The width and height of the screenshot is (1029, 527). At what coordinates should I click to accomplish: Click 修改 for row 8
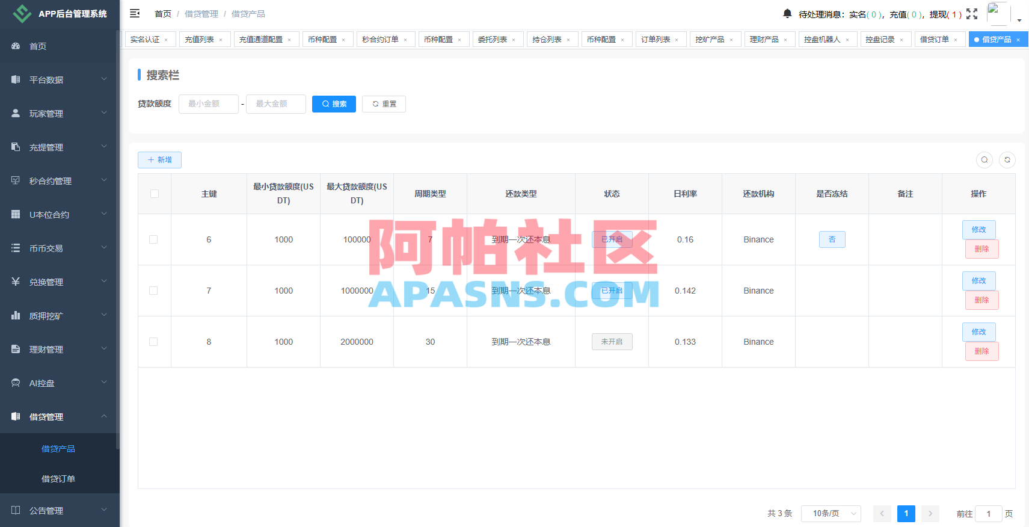pyautogui.click(x=978, y=332)
